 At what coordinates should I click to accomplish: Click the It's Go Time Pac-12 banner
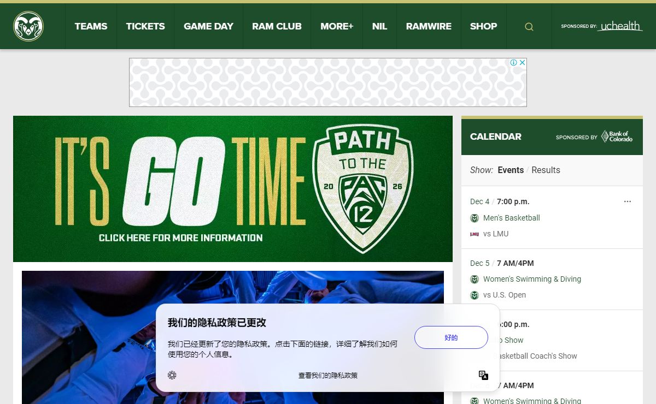(x=233, y=189)
